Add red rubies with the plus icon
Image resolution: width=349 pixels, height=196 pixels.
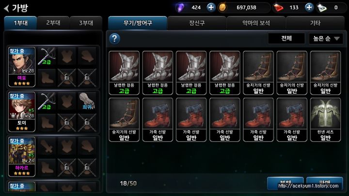click(x=309, y=8)
